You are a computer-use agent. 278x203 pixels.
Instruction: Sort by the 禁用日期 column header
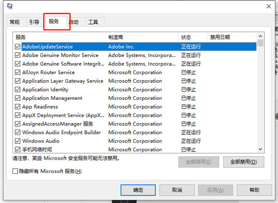point(232,37)
